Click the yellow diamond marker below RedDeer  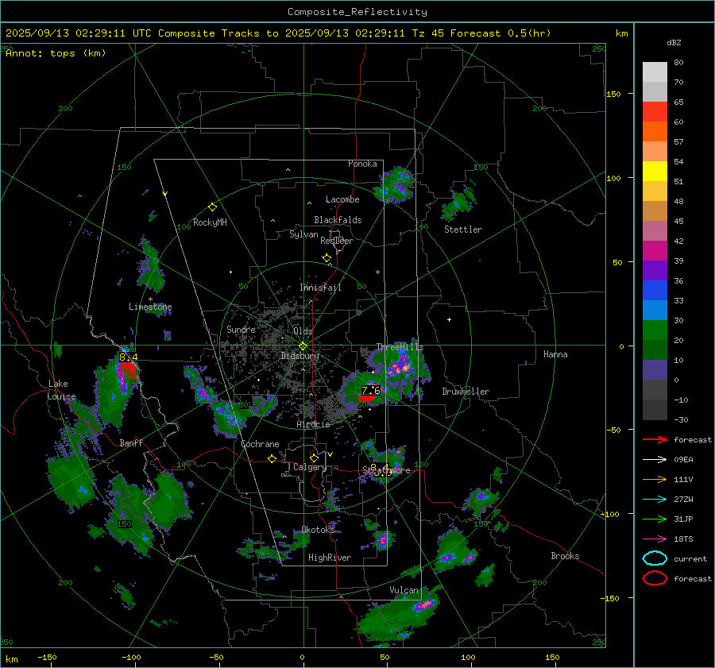pyautogui.click(x=327, y=258)
